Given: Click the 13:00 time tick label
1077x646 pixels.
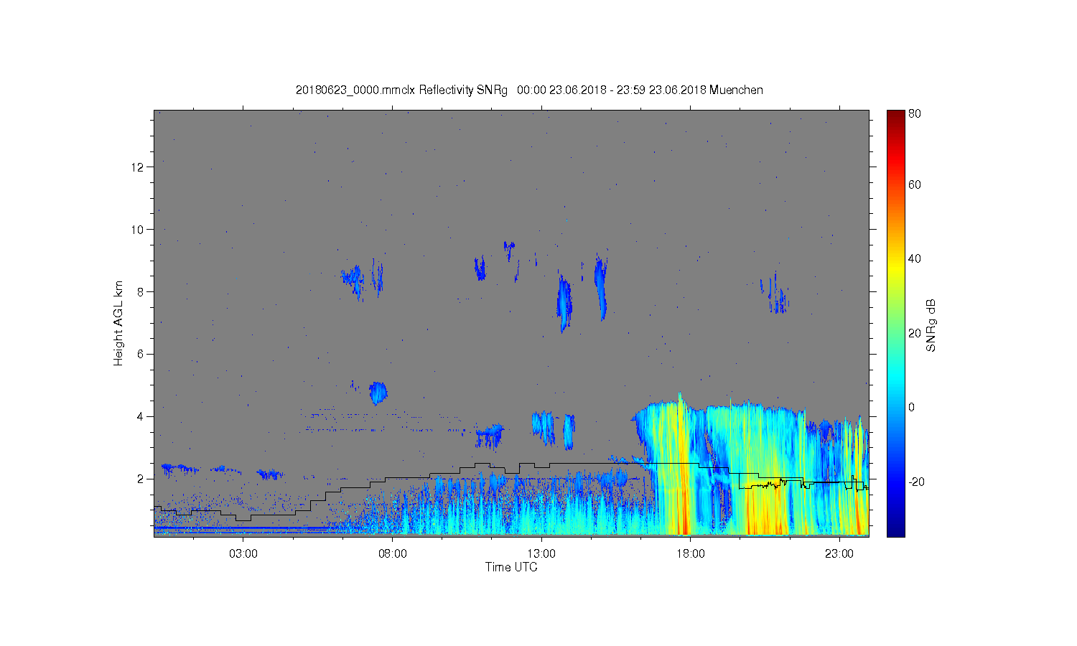Looking at the screenshot, I should click(x=541, y=554).
